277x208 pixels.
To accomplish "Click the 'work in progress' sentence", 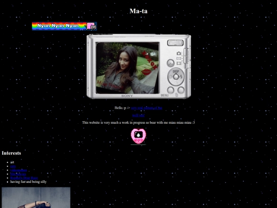I will [138, 123].
